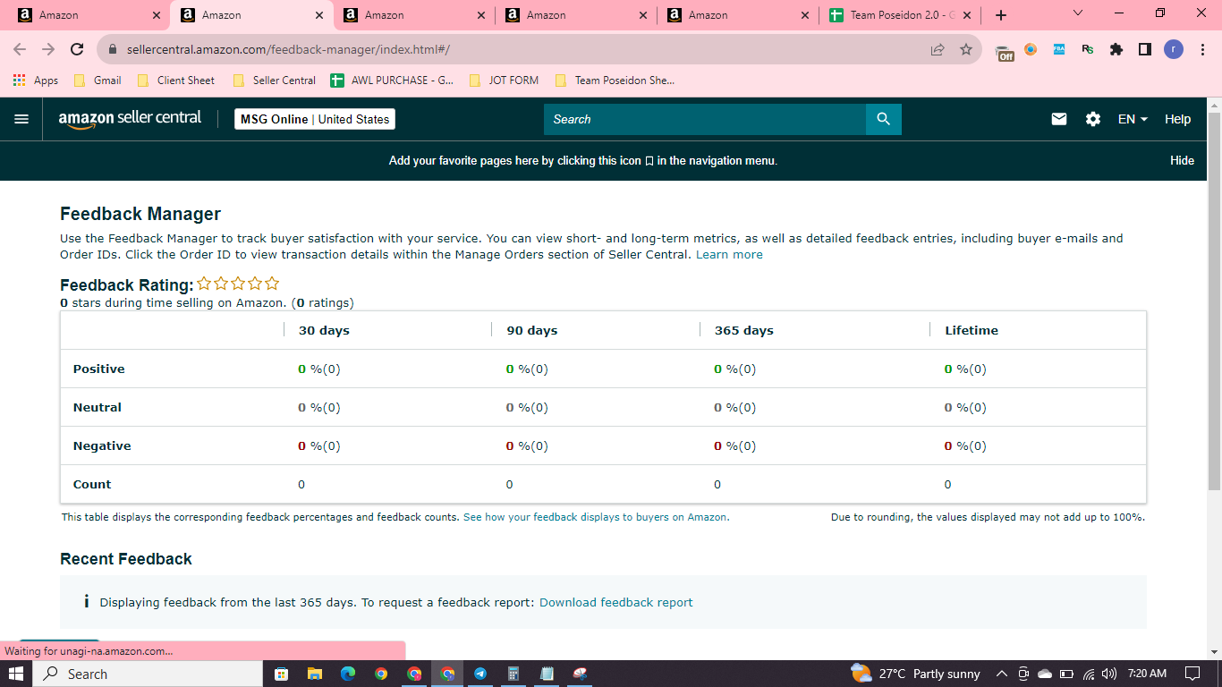Focus the Seller Central search field
1222x687 pixels.
[705, 119]
